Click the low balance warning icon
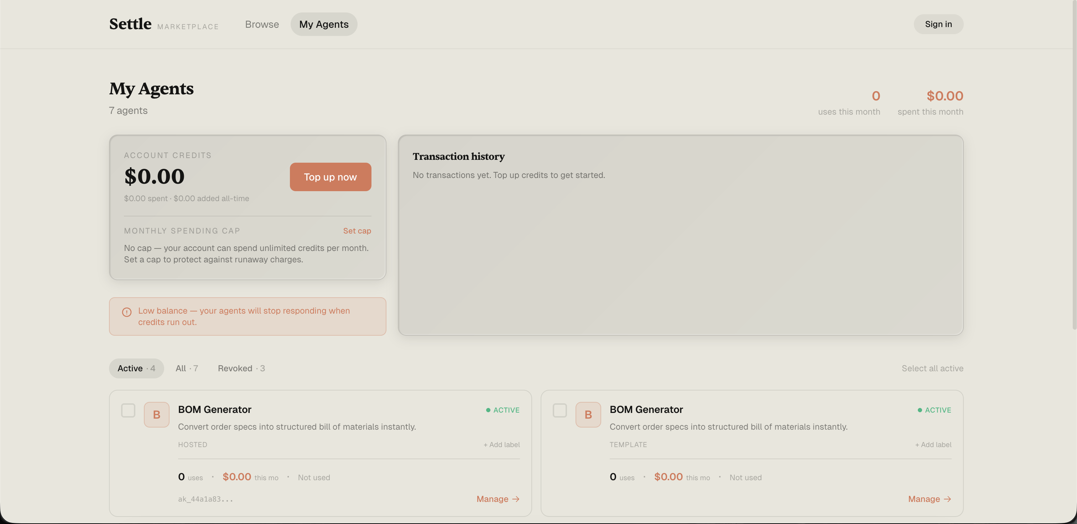 tap(127, 312)
